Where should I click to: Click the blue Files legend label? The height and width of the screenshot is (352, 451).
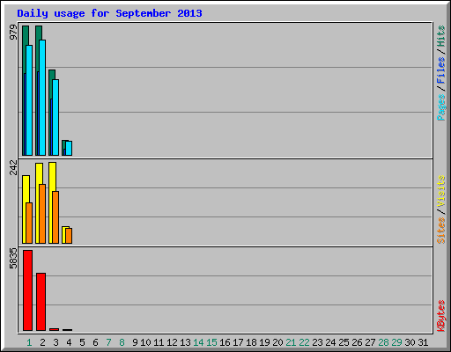tap(440, 70)
